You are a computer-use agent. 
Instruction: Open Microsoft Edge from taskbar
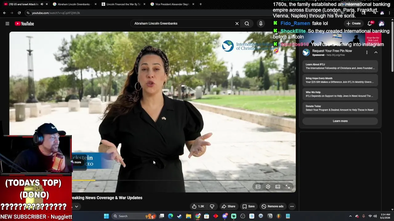pos(171,216)
